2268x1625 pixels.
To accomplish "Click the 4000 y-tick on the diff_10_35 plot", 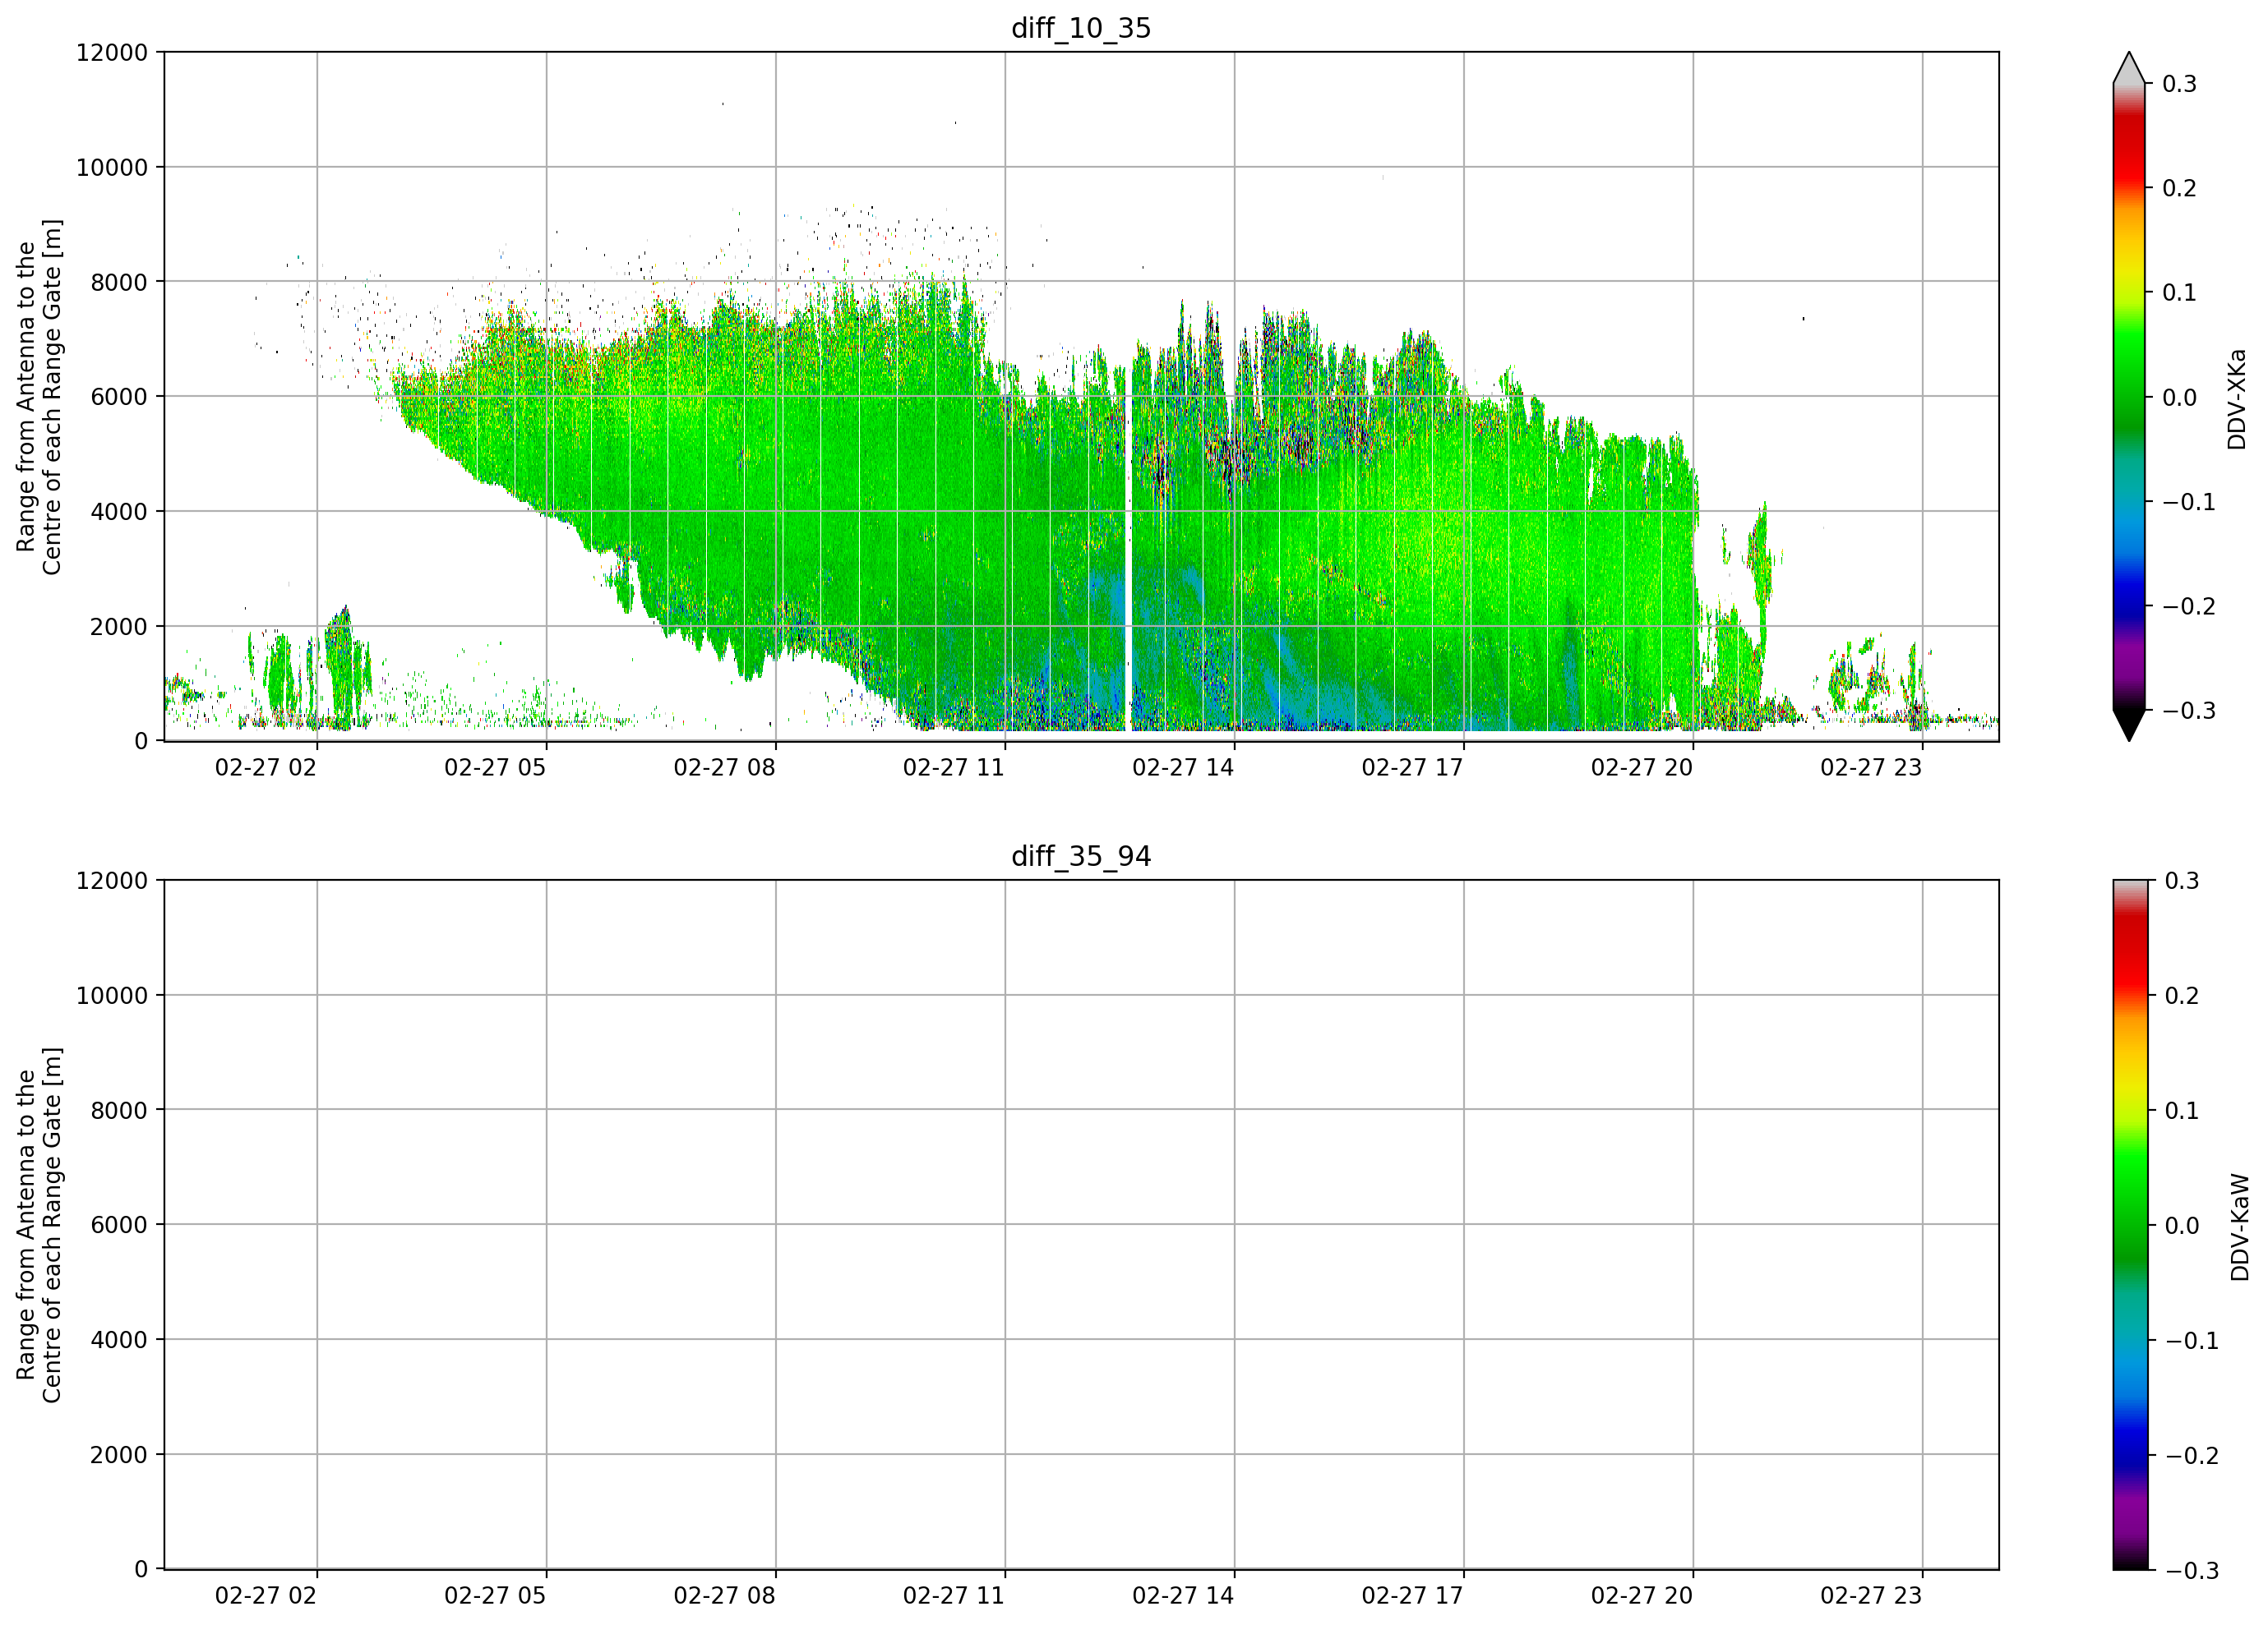I will pos(119,512).
